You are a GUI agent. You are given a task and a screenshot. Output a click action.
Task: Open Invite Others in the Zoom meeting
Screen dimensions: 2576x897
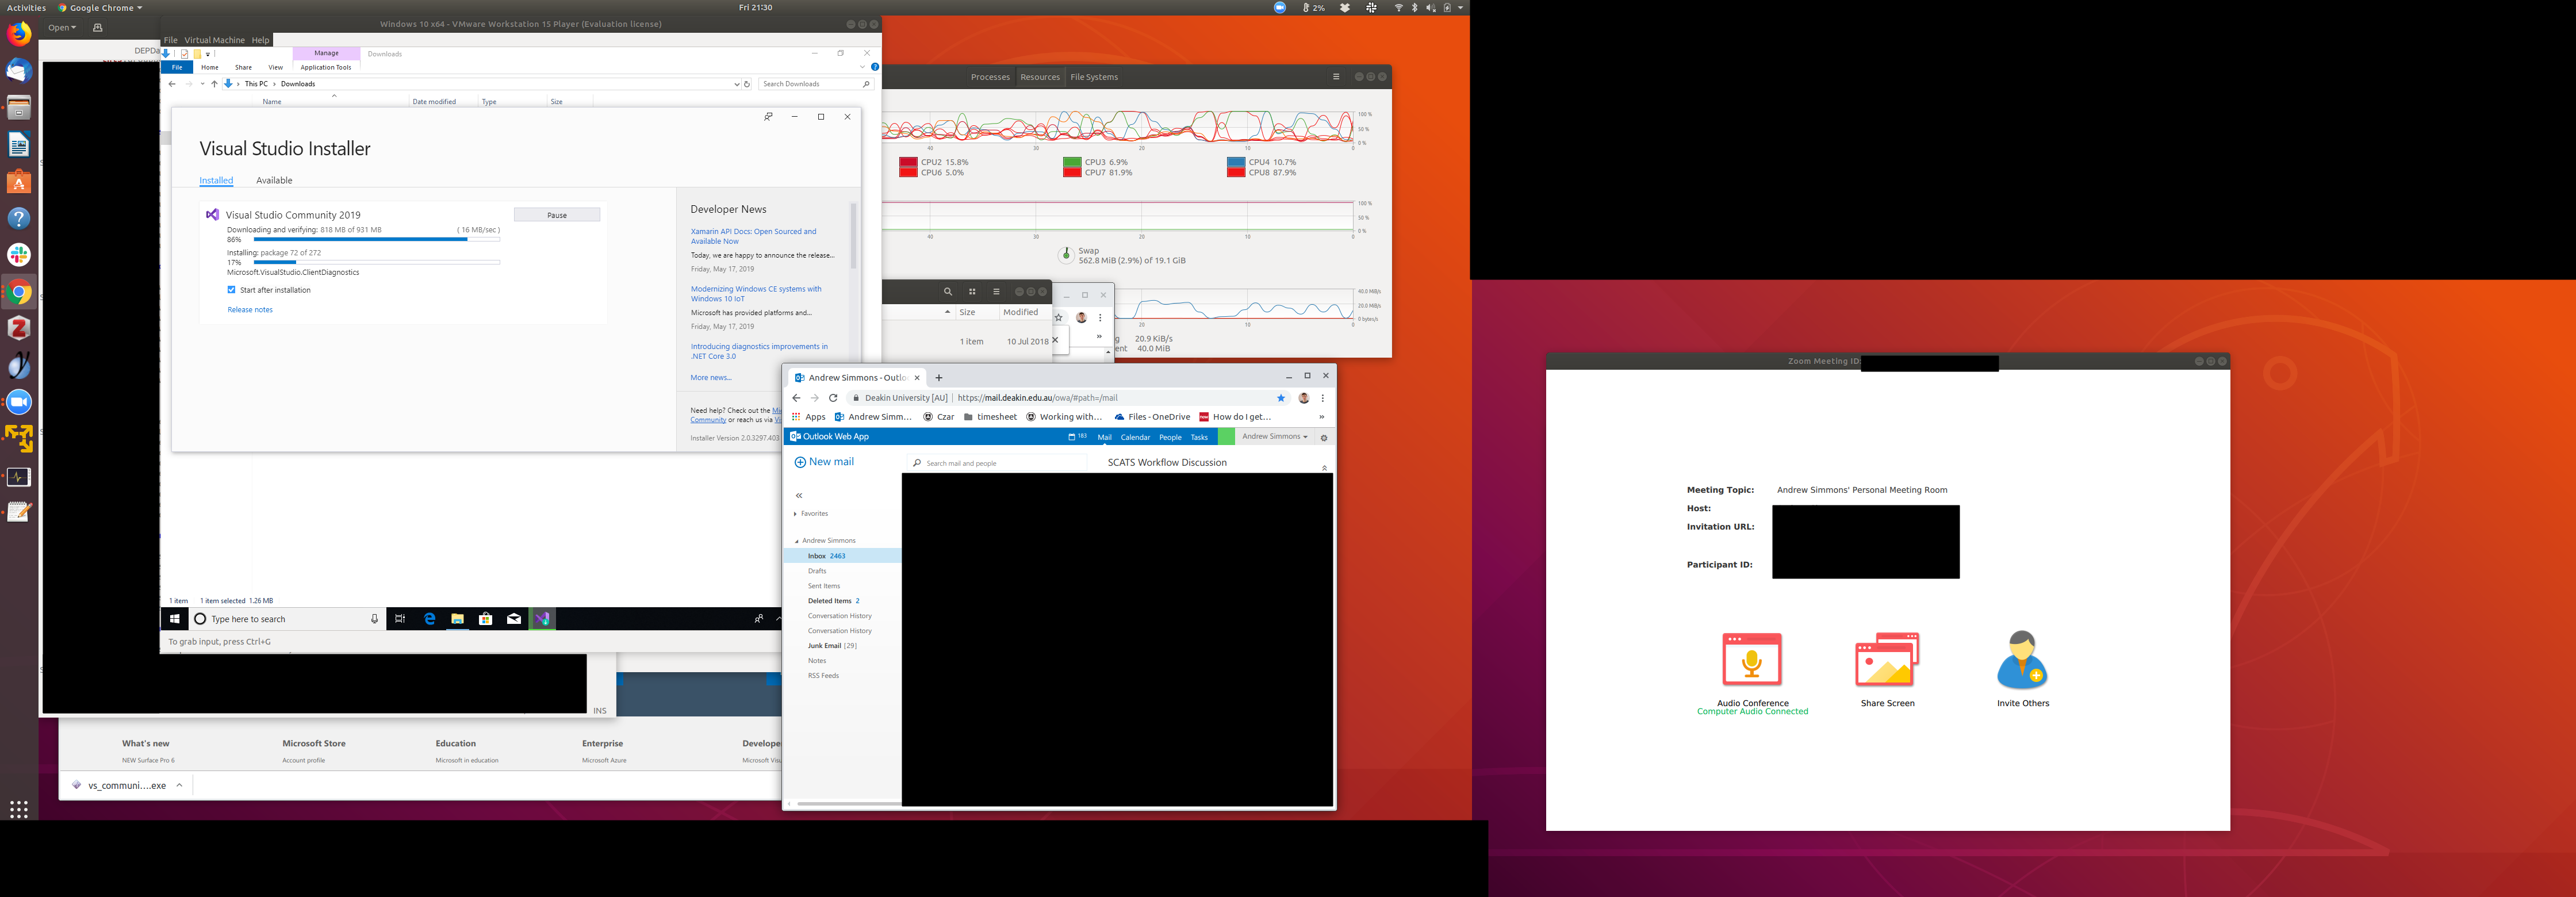[2022, 660]
